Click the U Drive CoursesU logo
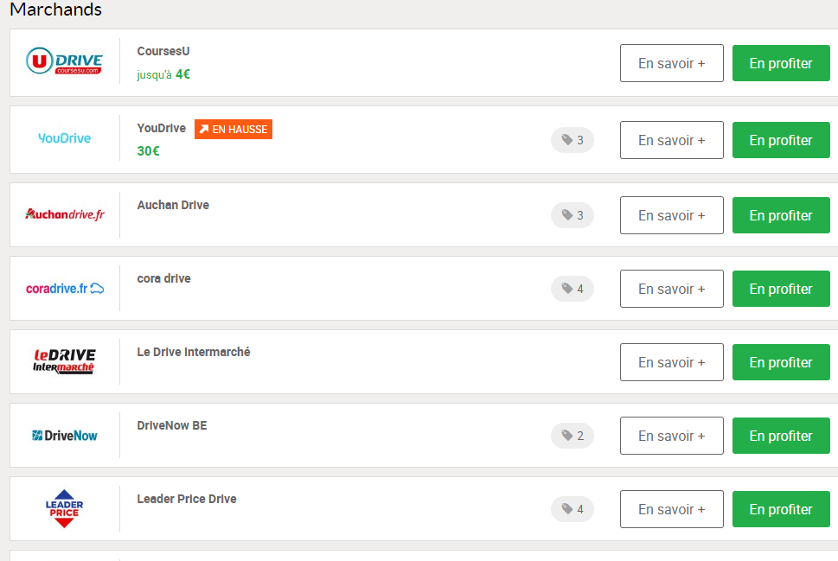The image size is (838, 561). coord(64,61)
